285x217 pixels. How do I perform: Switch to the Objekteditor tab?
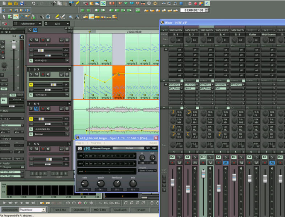pos(80,210)
